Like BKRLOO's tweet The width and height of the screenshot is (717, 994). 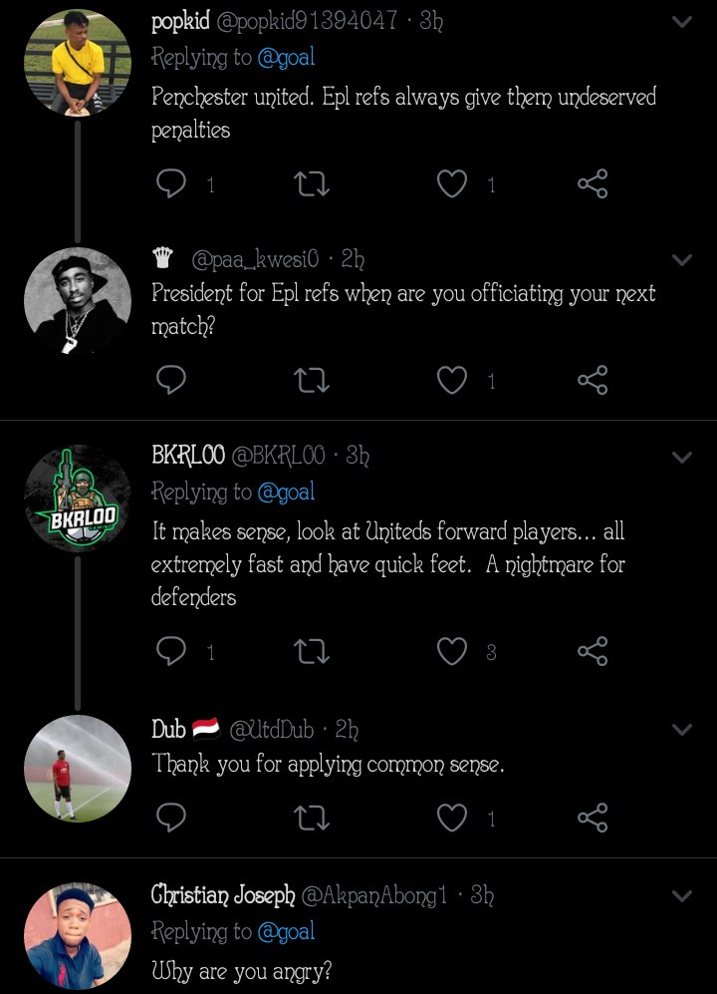(453, 652)
